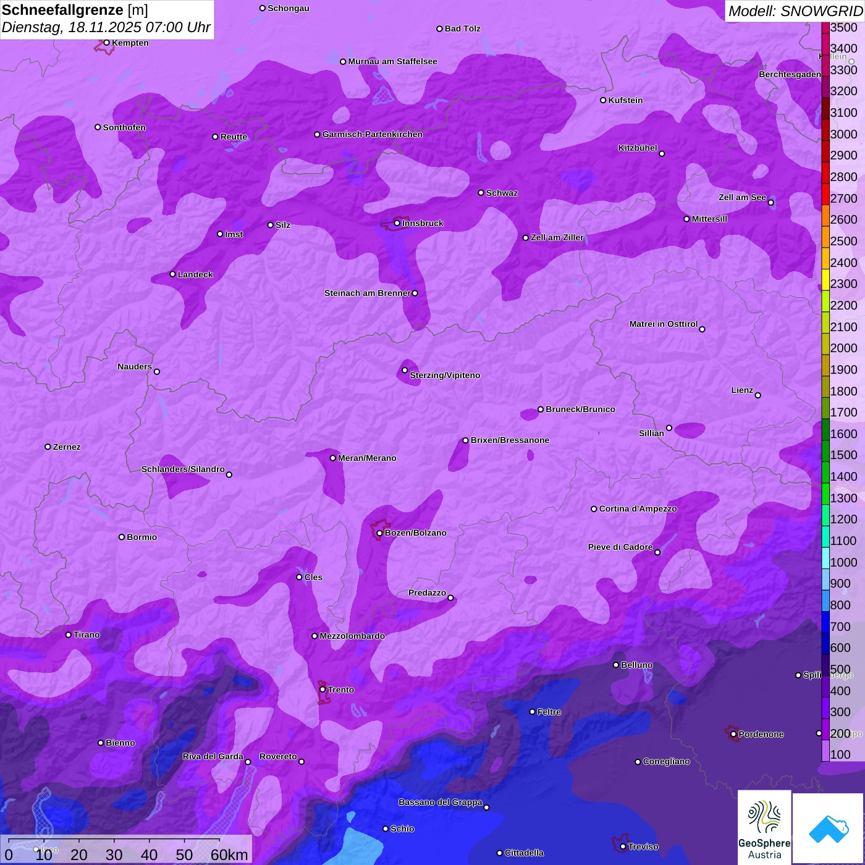The image size is (865, 865).
Task: Click the Zernez label
Action: (67, 447)
